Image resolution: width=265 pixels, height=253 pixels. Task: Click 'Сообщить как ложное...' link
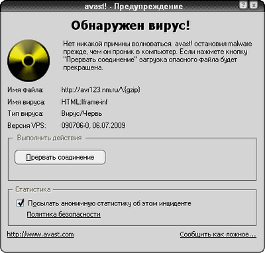(218, 234)
